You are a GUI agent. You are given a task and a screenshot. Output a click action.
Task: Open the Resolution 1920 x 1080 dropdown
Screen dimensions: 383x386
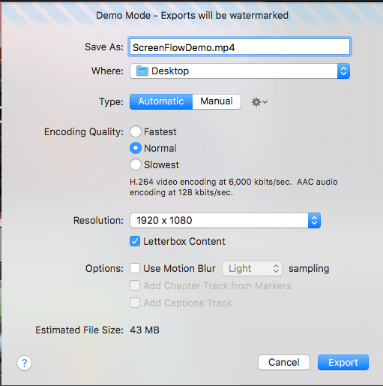tap(225, 221)
